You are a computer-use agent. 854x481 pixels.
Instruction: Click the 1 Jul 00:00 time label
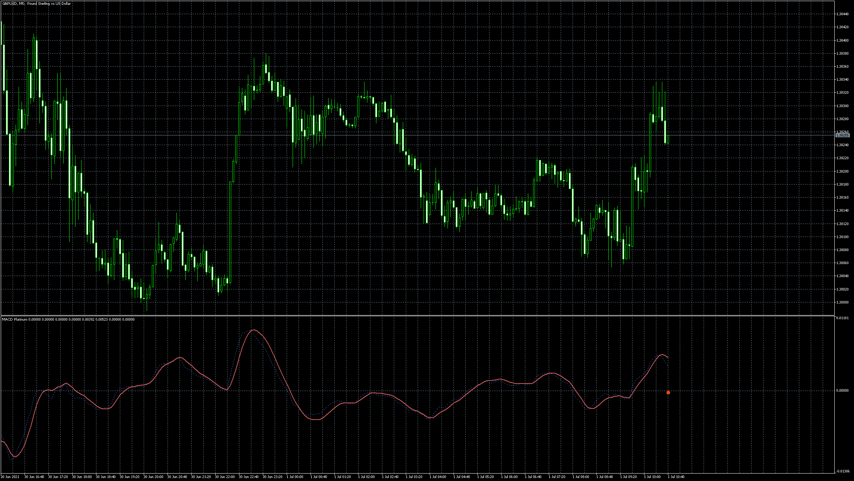click(295, 477)
